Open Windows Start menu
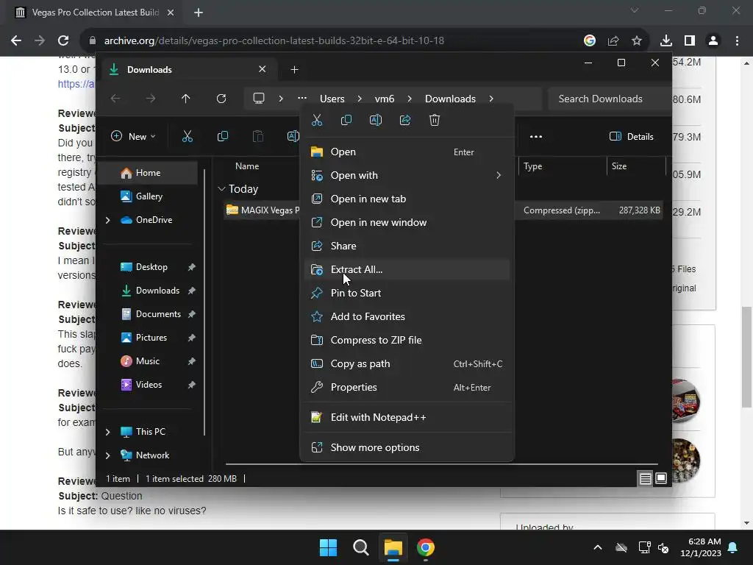Image resolution: width=753 pixels, height=565 pixels. click(x=329, y=547)
